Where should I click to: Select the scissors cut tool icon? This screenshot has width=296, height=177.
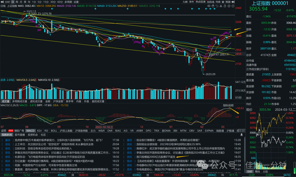click(x=221, y=6)
